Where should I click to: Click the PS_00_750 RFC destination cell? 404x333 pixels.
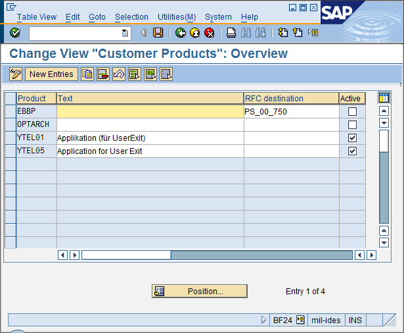292,111
